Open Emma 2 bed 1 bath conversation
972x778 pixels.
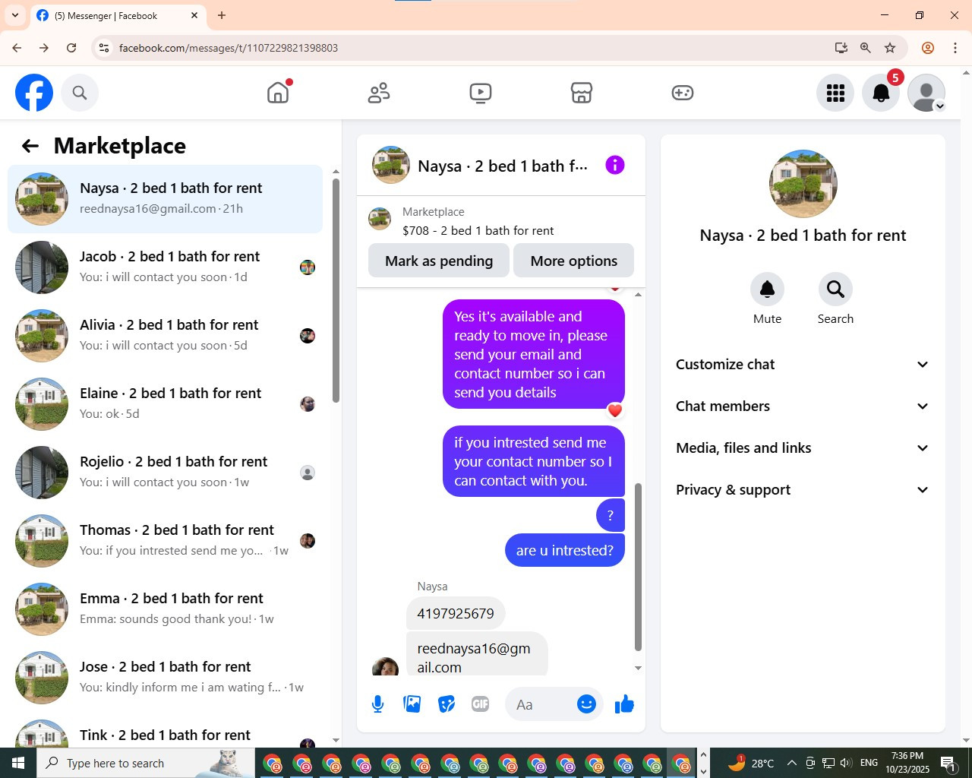[165, 609]
